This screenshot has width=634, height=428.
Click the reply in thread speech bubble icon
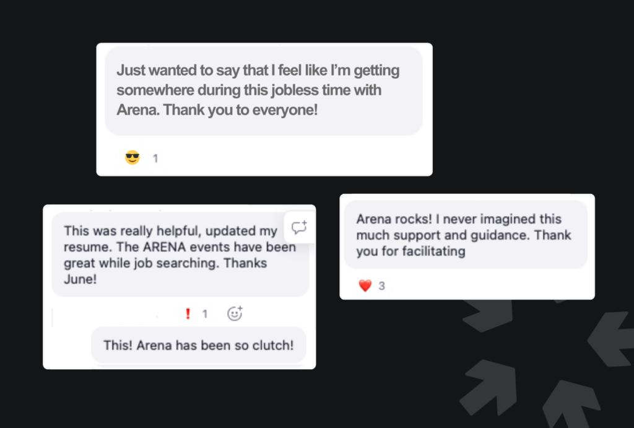tap(299, 227)
